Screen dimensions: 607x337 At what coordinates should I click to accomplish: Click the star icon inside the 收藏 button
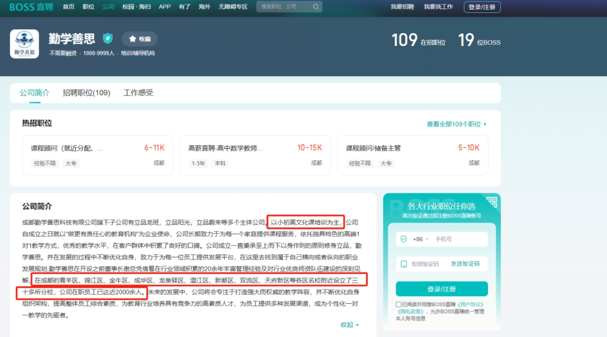pos(133,38)
